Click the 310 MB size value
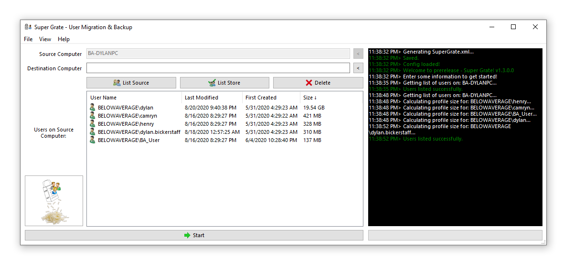574x273 pixels. point(312,132)
